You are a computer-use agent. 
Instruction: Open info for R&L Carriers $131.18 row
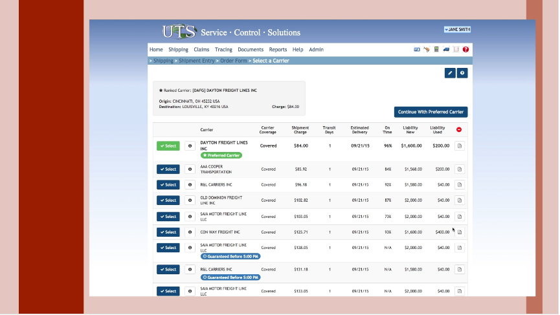coord(190,270)
